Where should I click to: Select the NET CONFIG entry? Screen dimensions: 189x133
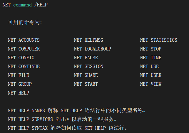(x=21, y=58)
